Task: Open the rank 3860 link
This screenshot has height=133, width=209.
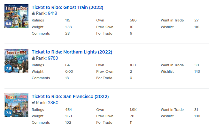Action: coord(53,103)
